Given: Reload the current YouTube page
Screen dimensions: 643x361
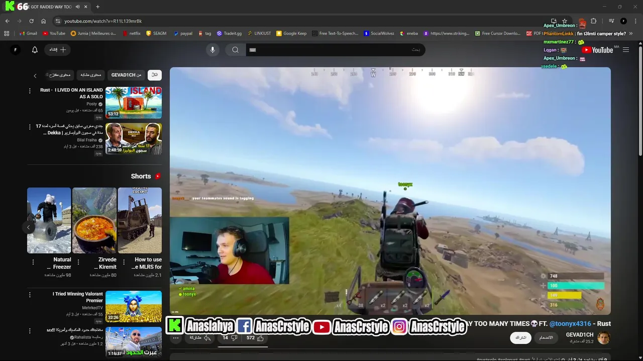Looking at the screenshot, I should pyautogui.click(x=31, y=21).
